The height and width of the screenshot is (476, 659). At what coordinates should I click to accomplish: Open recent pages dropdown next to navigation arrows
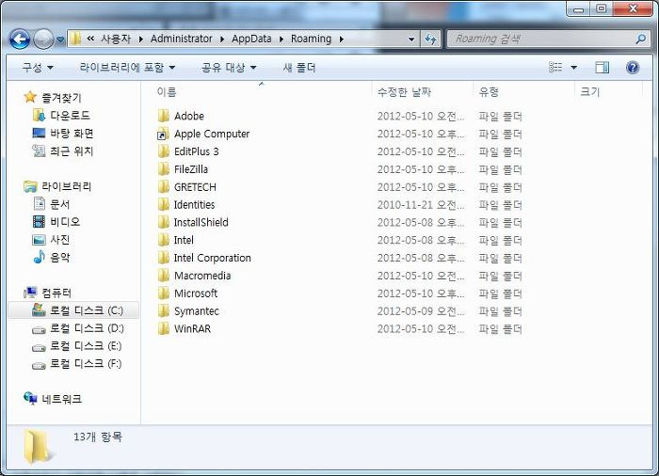[x=60, y=40]
